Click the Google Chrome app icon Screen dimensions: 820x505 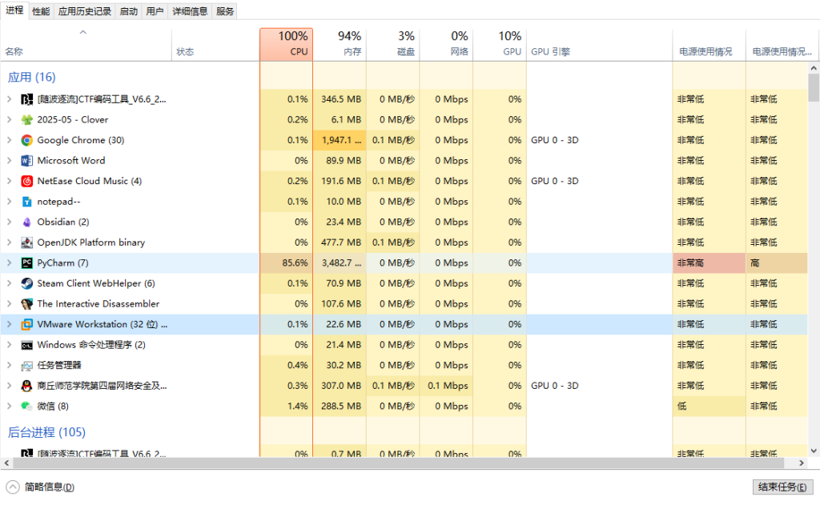pos(27,140)
